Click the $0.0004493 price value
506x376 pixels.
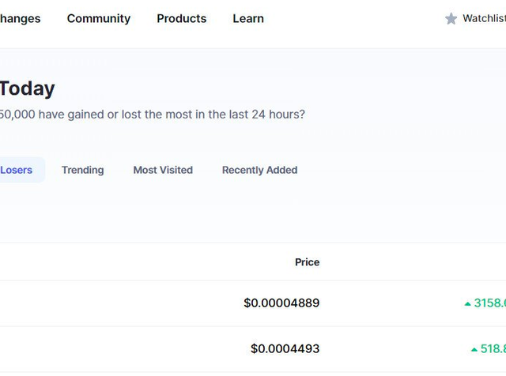285,349
